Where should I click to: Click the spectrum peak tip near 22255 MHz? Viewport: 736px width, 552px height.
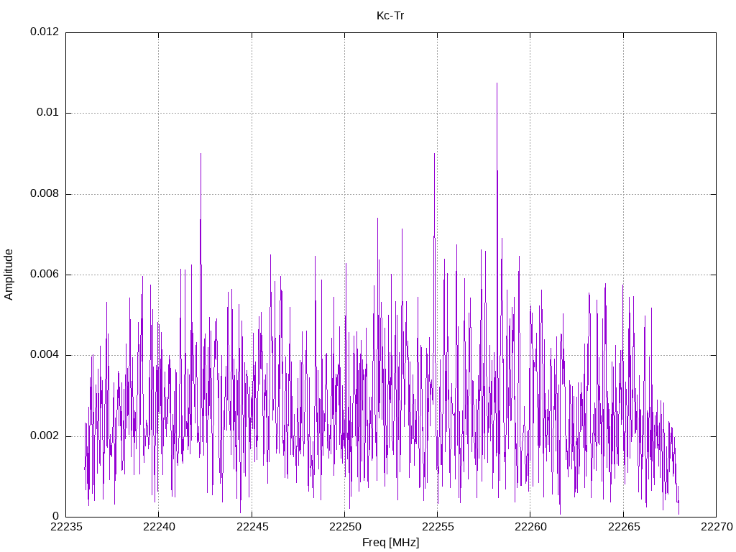(x=435, y=154)
